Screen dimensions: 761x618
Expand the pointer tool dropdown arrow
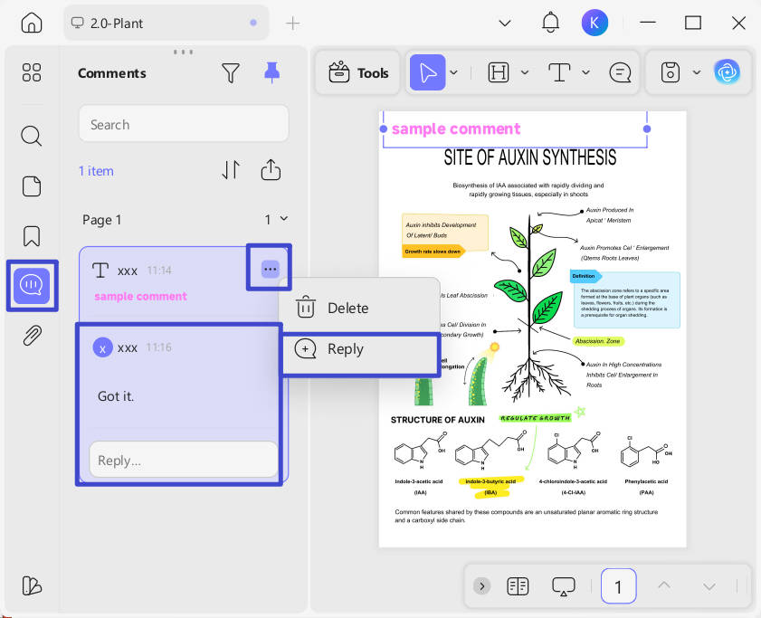pos(453,72)
